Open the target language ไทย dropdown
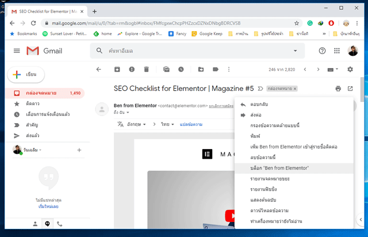 pos(167,124)
